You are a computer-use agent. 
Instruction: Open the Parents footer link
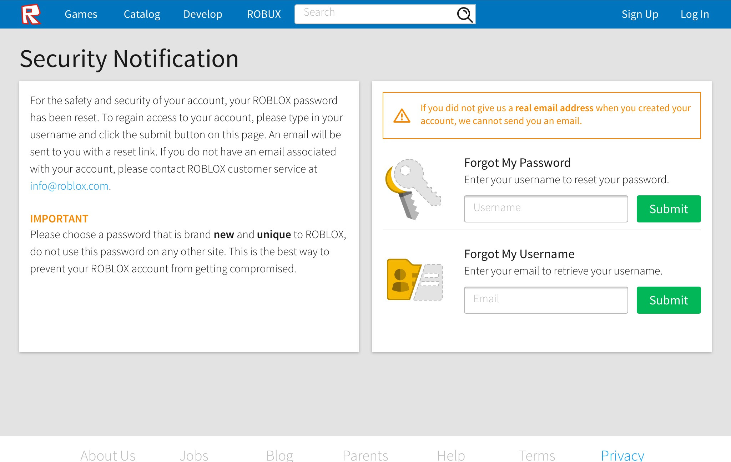365,456
